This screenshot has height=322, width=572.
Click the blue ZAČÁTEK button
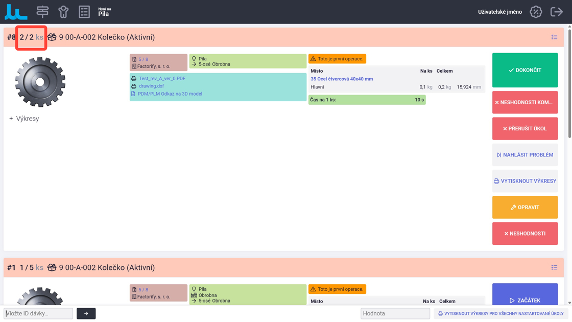pyautogui.click(x=525, y=294)
